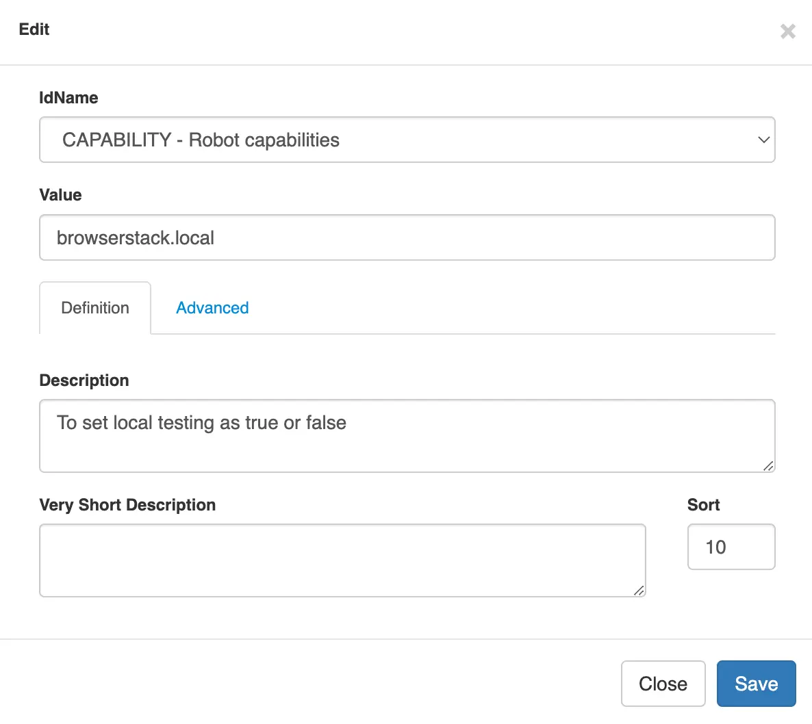812x724 pixels.
Task: Click the IdName field label
Action: [68, 98]
